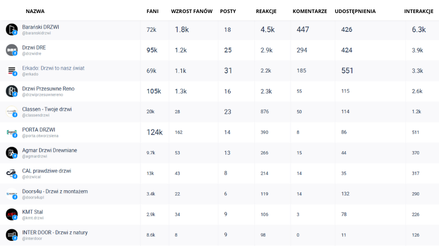Viewport: 439px width, 246px height.
Task: Click the CAL prawdziwe drzwi logo
Action: (x=11, y=173)
